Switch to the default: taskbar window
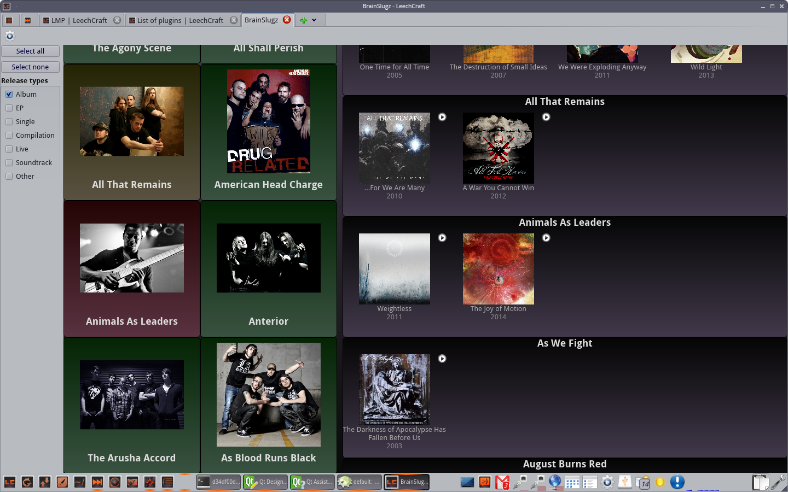Image resolution: width=788 pixels, height=492 pixels. coord(360,482)
